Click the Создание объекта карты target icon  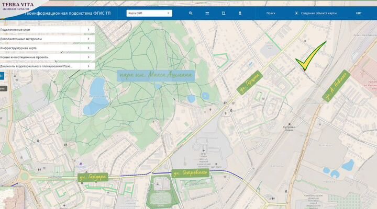pos(296,13)
